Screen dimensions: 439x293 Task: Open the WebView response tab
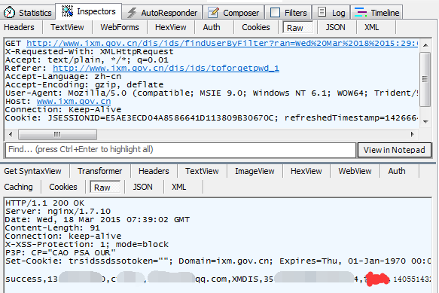pos(355,171)
